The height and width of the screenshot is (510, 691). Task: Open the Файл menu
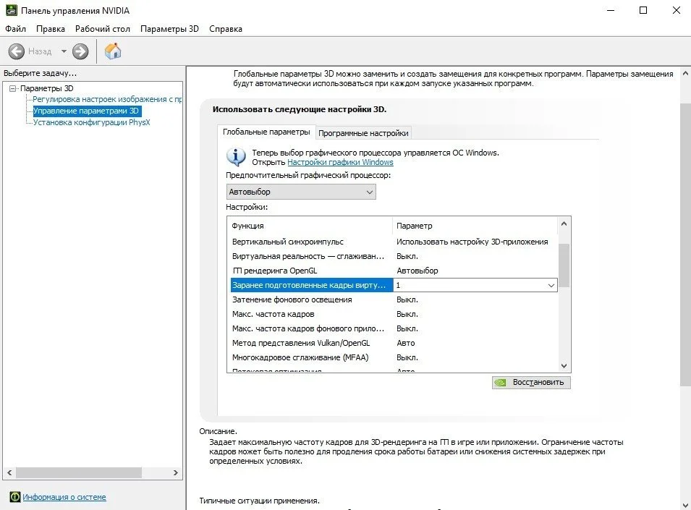point(15,29)
